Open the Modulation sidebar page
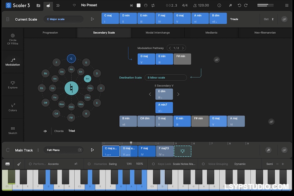Screen dimensions: 294x196 coord(12,62)
